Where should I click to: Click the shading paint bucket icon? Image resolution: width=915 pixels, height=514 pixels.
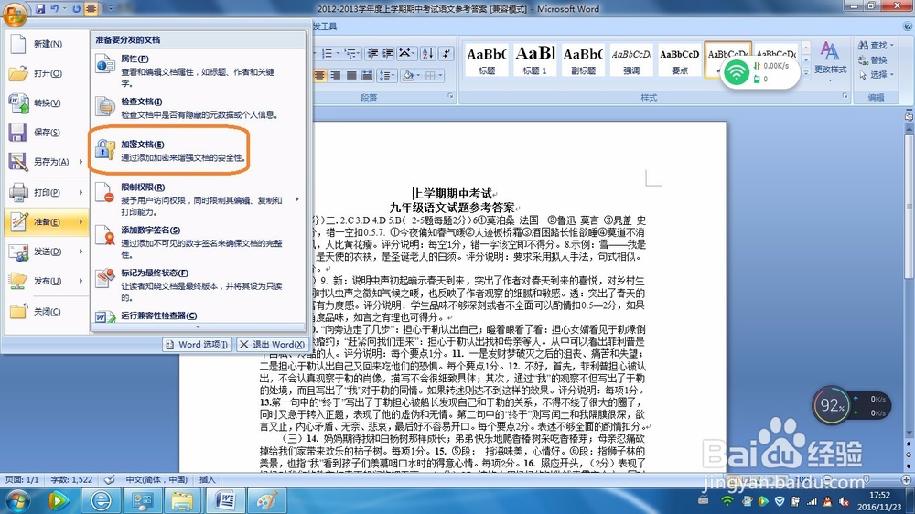408,75
